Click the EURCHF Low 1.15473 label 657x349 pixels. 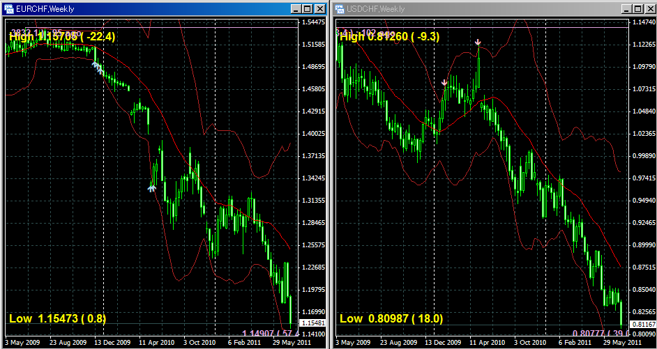[56, 319]
